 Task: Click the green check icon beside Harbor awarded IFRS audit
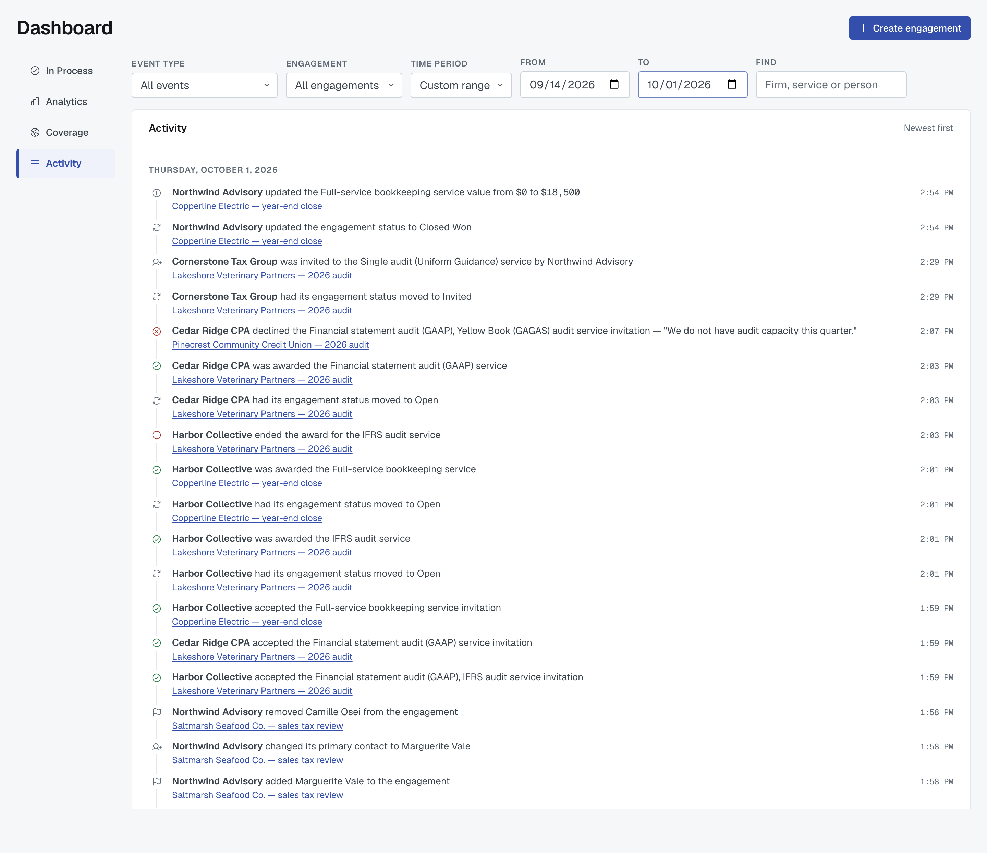pyautogui.click(x=156, y=539)
